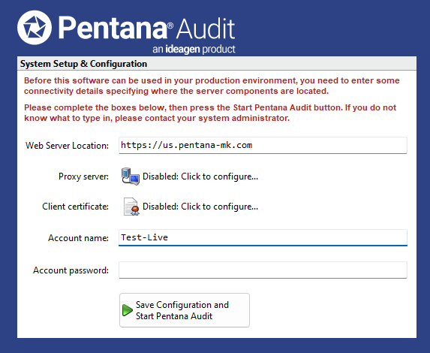Click the Pentana star logo icon
This screenshot has width=430, height=353.
(35, 28)
